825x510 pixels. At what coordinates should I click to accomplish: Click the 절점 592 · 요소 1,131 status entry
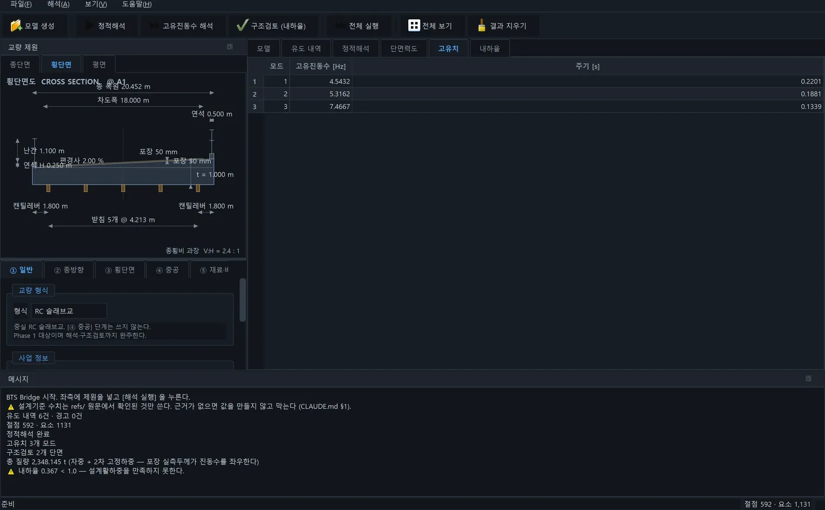click(x=777, y=504)
